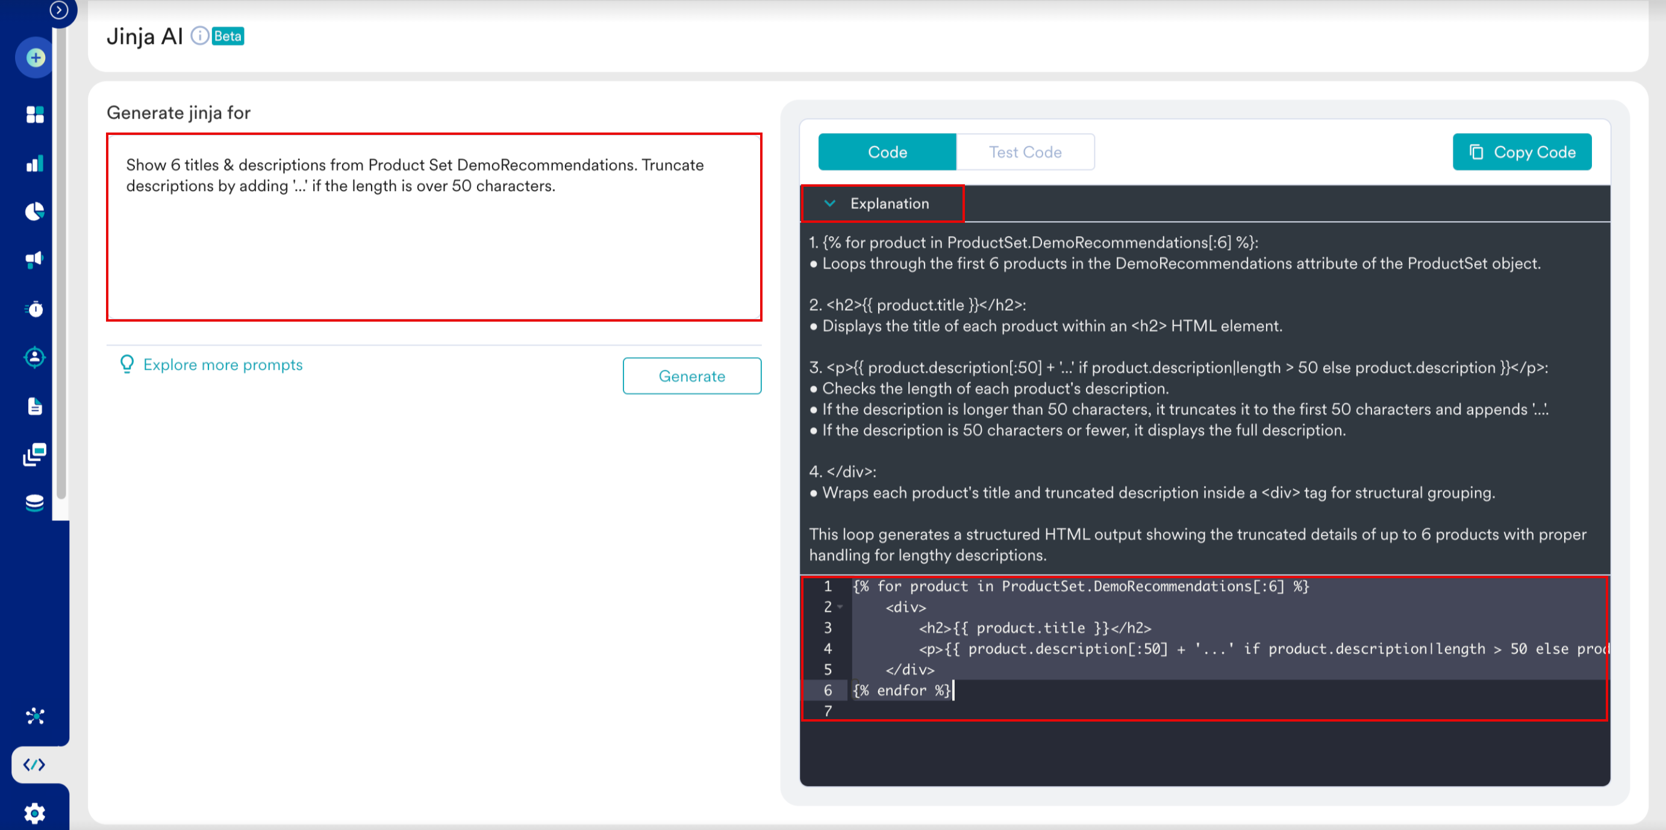
Task: Open the stopwatch journeys icon
Action: 35,308
